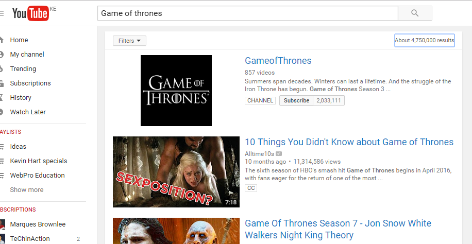Open the GameofThrones channel title link
This screenshot has width=472, height=244.
[278, 61]
